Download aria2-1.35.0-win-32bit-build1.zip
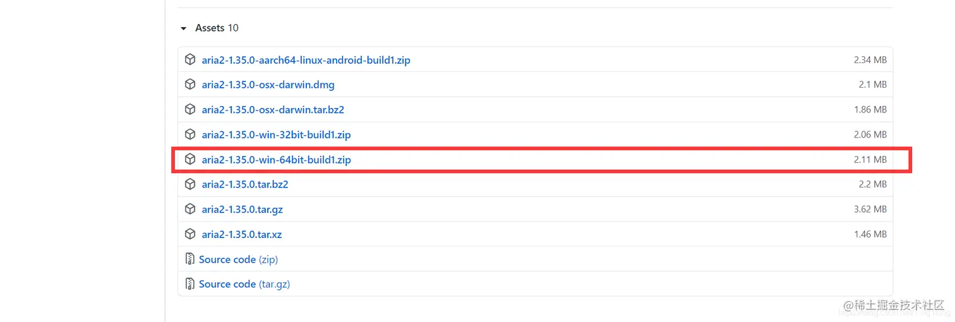The width and height of the screenshot is (955, 322). (277, 134)
